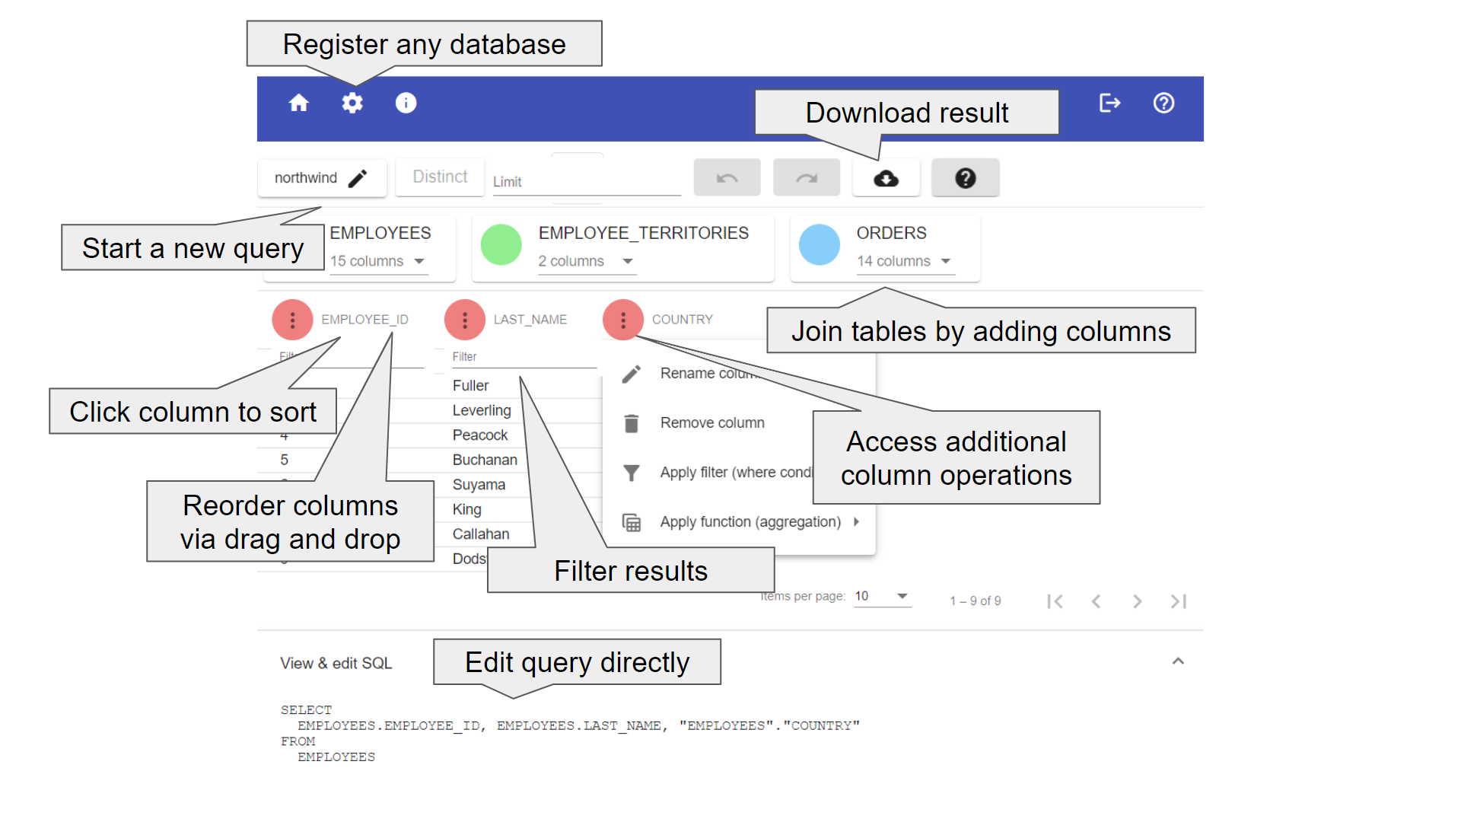Screen dimensions: 1461x822
Task: Select Remove column from the menu
Action: coord(712,422)
